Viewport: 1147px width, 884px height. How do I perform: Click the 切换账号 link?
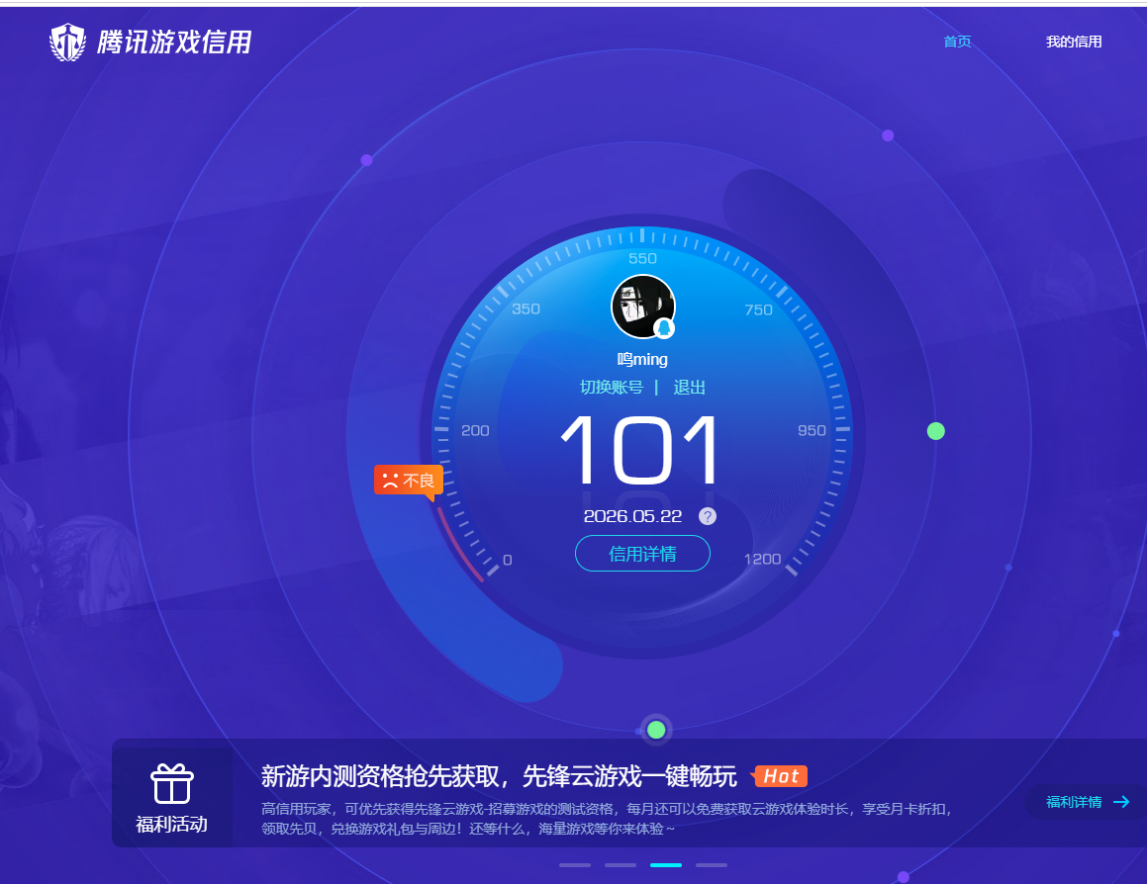612,387
